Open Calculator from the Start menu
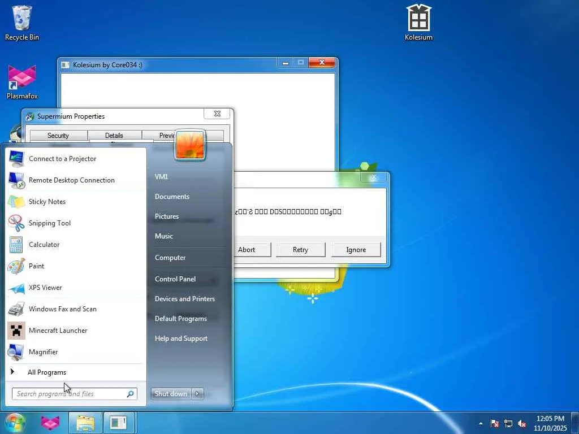 click(76, 244)
